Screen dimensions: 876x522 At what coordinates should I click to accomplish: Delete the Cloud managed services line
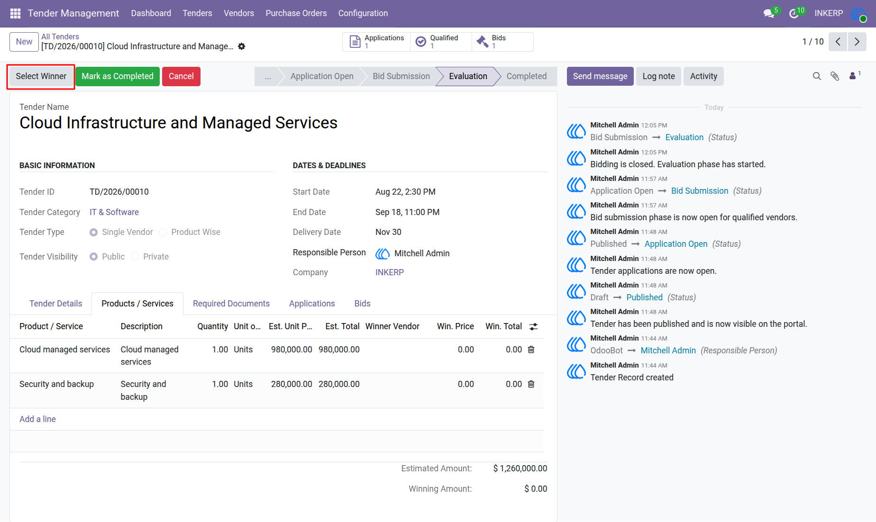click(531, 350)
